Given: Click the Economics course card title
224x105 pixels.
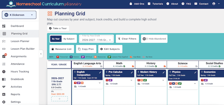Looking at the screenshot, I should tap(209, 72).
